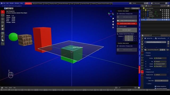170x95 pixels.
Task: Click Hide / Unhide section plane button
Action: [x=127, y=21]
